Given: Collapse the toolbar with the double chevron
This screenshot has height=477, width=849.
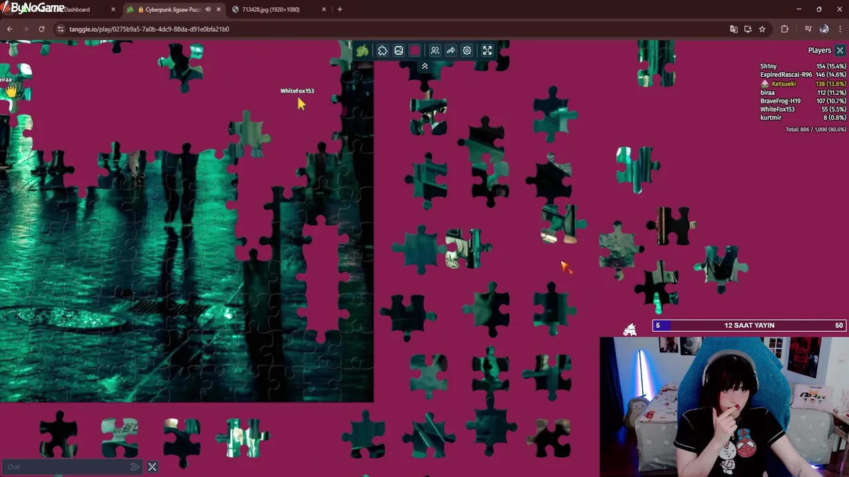Looking at the screenshot, I should point(424,66).
